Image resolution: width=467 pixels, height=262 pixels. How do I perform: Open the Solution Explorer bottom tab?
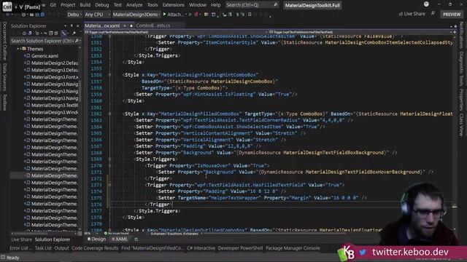click(x=53, y=239)
